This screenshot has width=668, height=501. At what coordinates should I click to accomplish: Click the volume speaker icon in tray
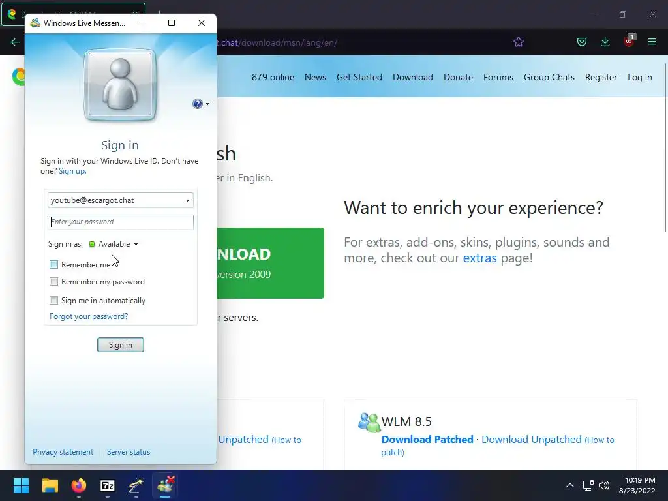coord(604,485)
